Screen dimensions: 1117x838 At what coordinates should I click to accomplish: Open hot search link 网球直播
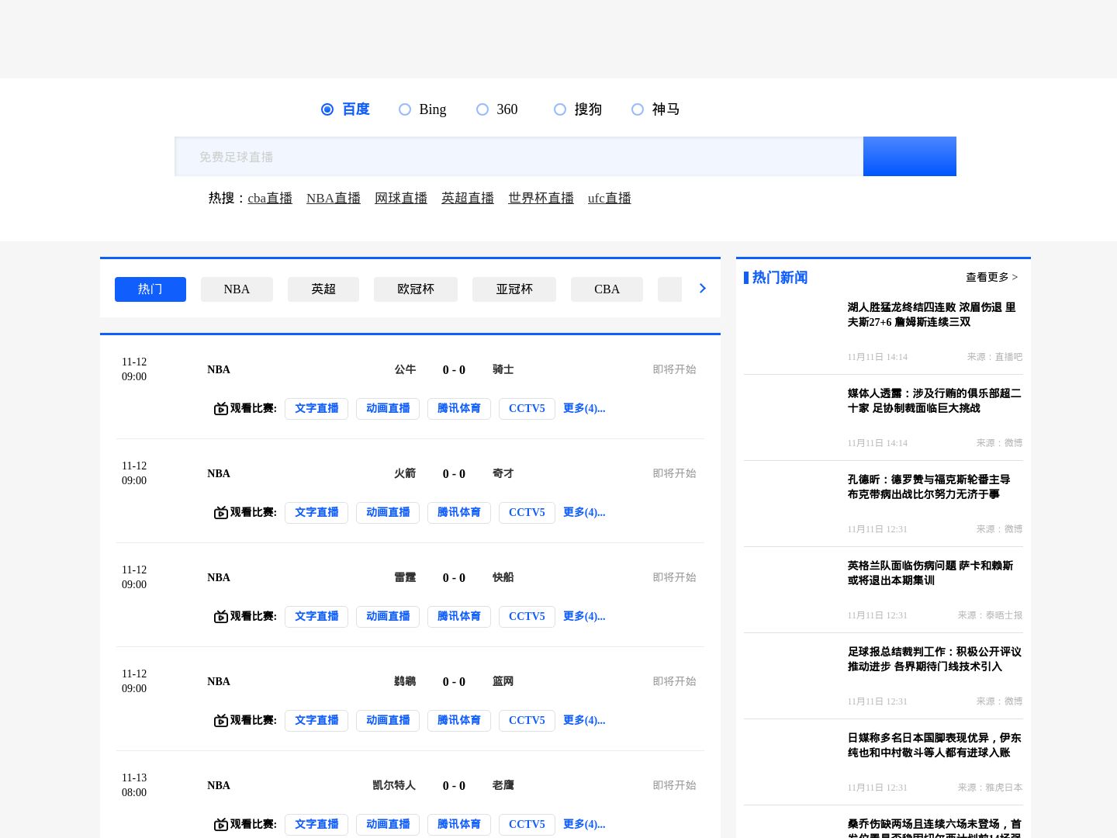[401, 198]
